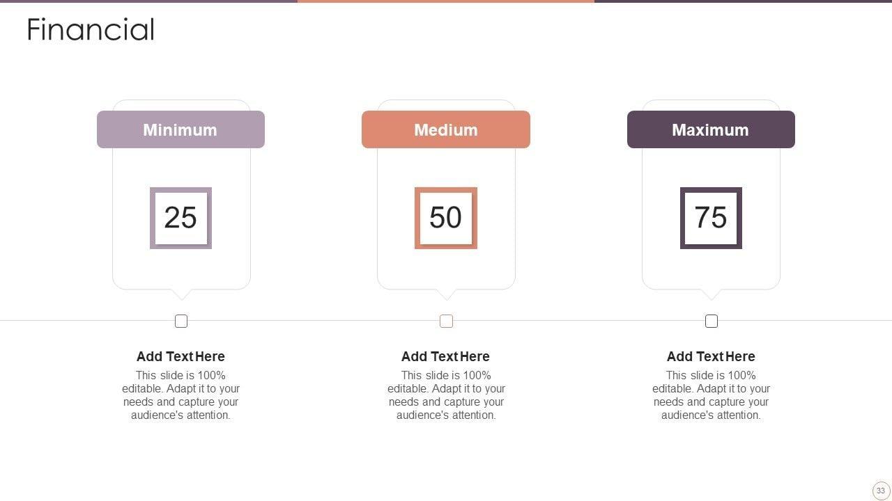Click the Financial slide title

click(91, 30)
